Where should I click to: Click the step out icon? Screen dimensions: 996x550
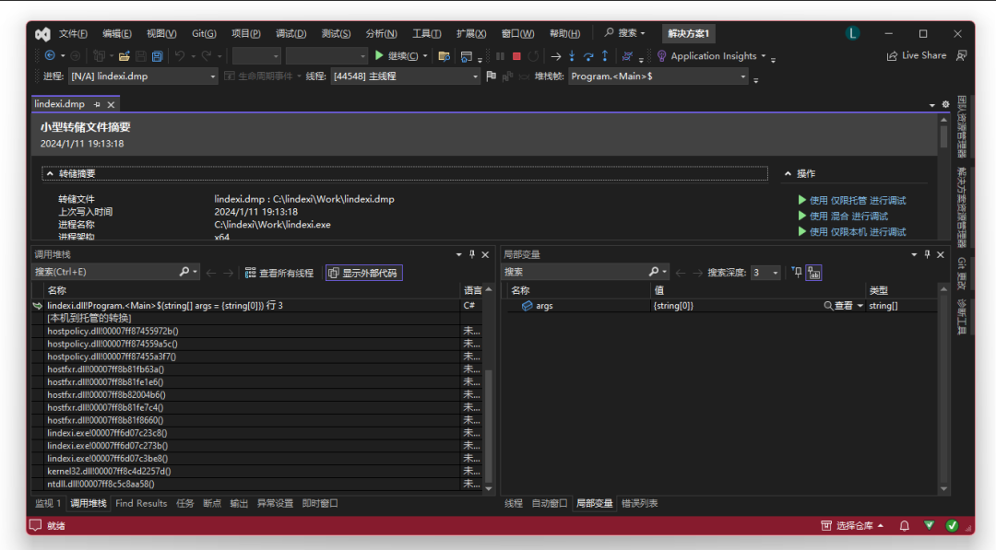pos(605,56)
